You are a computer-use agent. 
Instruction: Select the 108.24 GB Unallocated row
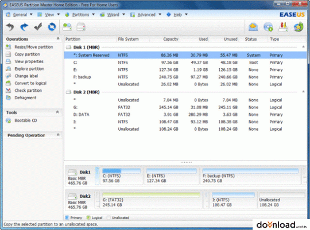coord(185,129)
